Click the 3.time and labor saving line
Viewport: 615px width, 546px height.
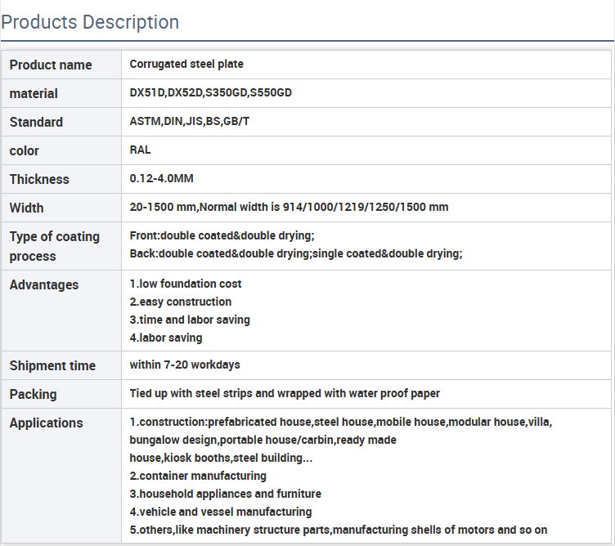[x=190, y=320]
